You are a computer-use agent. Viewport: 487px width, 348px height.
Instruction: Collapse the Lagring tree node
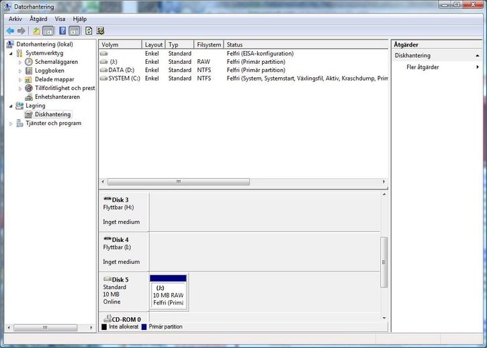tap(11, 106)
